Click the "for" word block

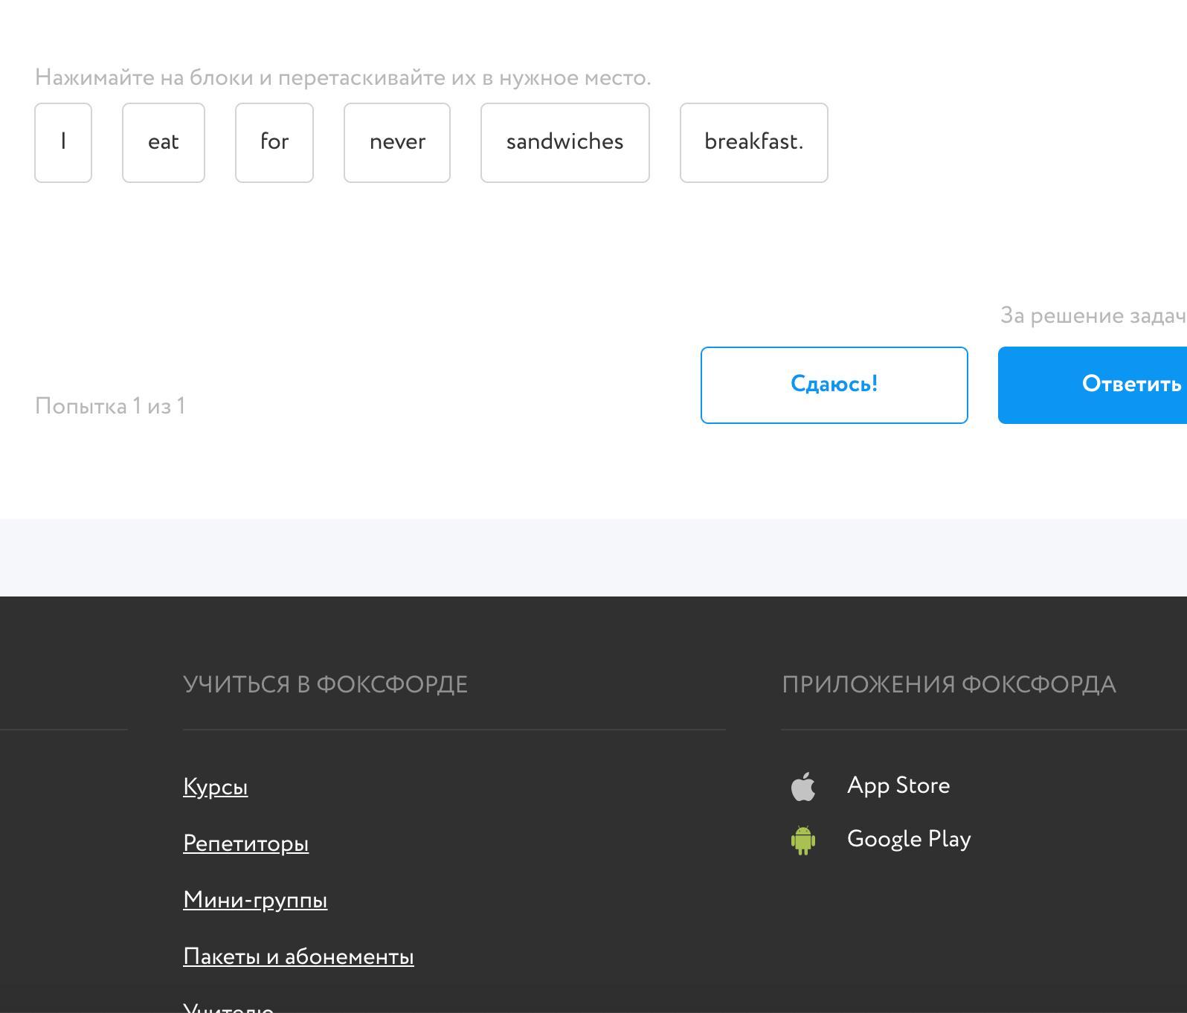(x=274, y=143)
